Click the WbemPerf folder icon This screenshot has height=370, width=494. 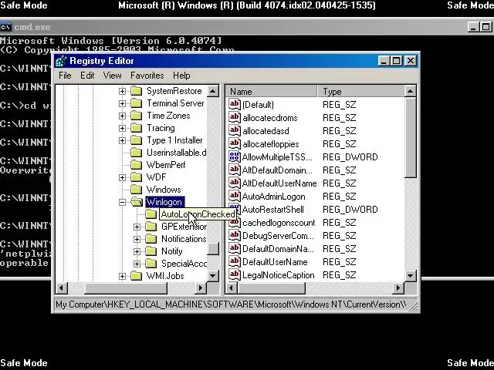[136, 165]
